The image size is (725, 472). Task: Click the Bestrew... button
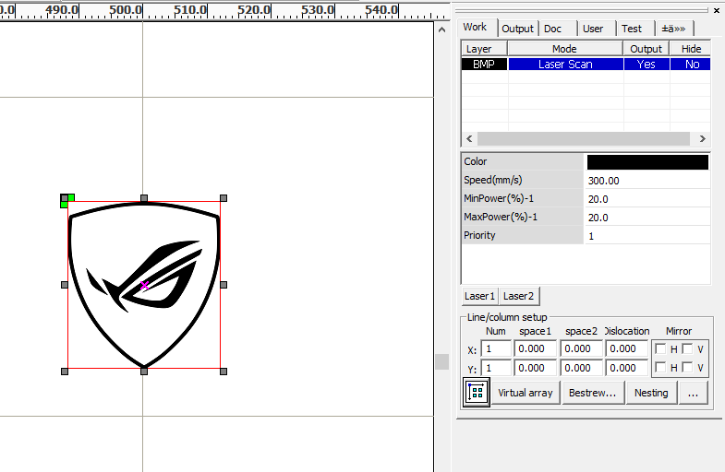point(592,393)
